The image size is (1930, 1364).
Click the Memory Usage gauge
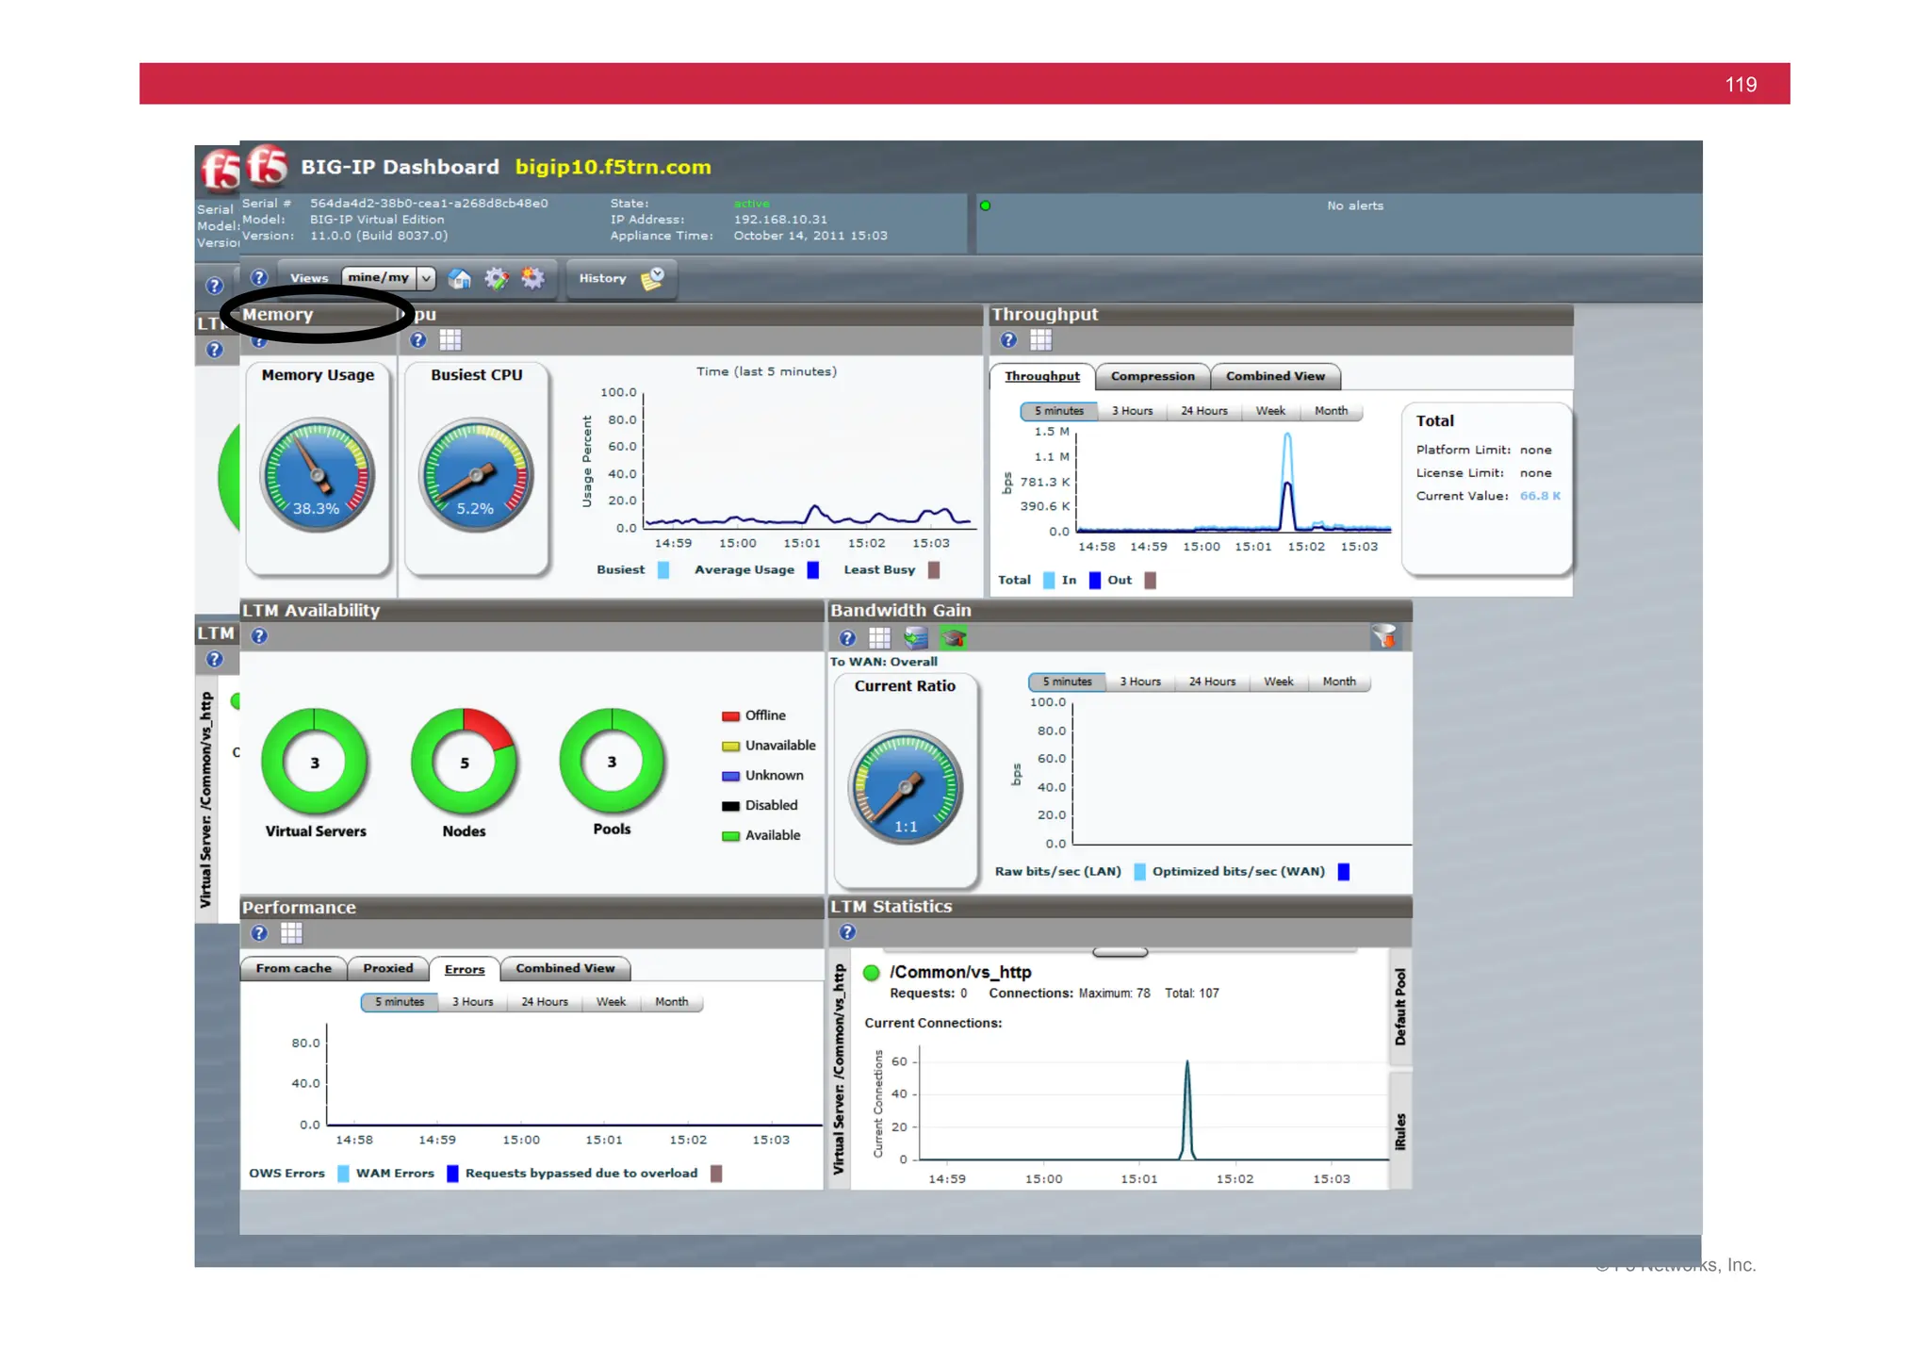(318, 475)
